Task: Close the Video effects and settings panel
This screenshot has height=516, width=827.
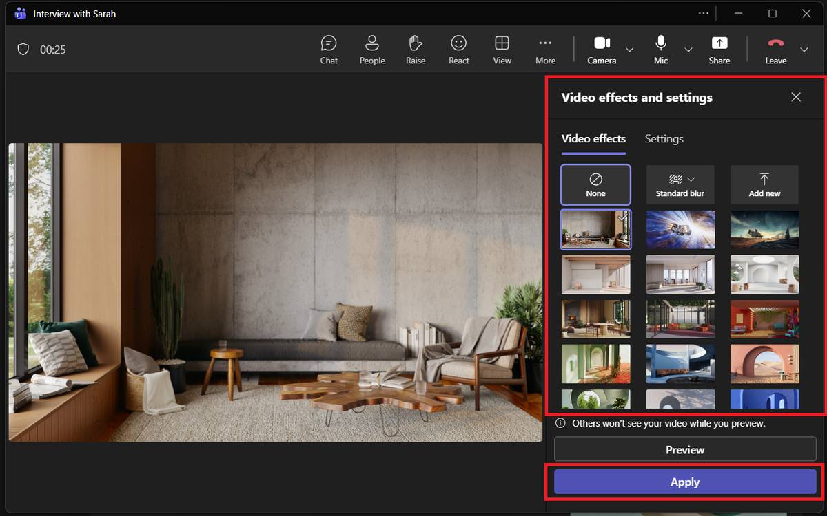Action: (796, 97)
